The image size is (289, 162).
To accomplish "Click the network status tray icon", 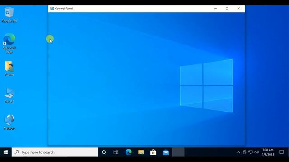I will 251,152.
